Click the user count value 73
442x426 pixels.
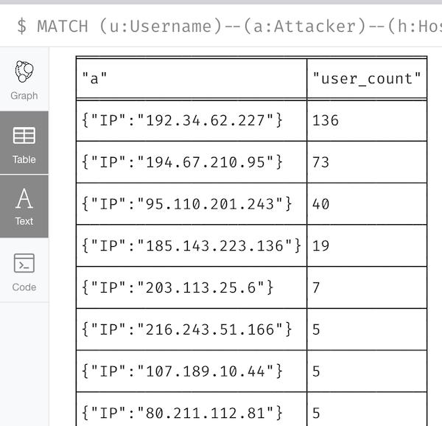[x=321, y=162]
